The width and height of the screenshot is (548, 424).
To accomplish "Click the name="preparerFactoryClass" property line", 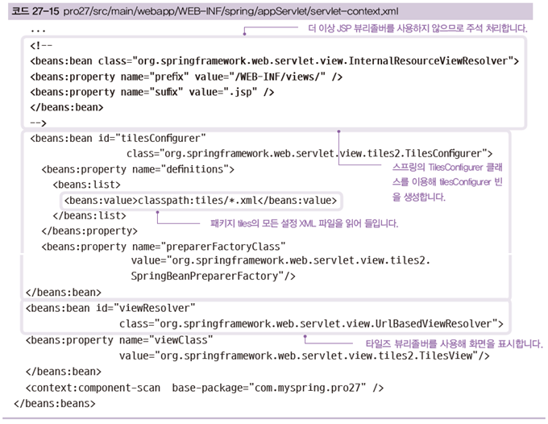I will pos(164,247).
